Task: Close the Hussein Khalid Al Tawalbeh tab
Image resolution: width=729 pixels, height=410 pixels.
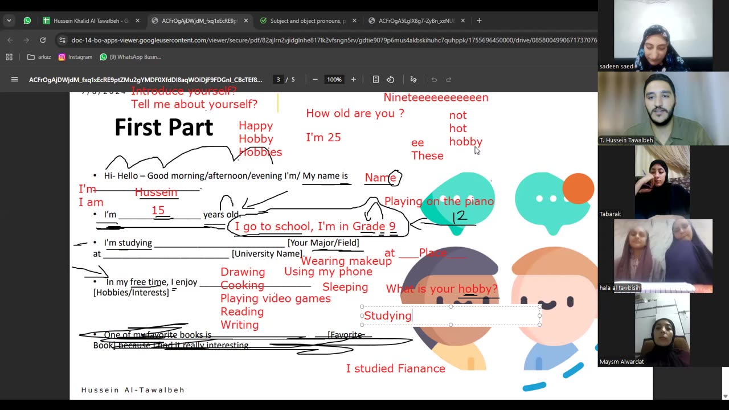Action: click(x=137, y=20)
